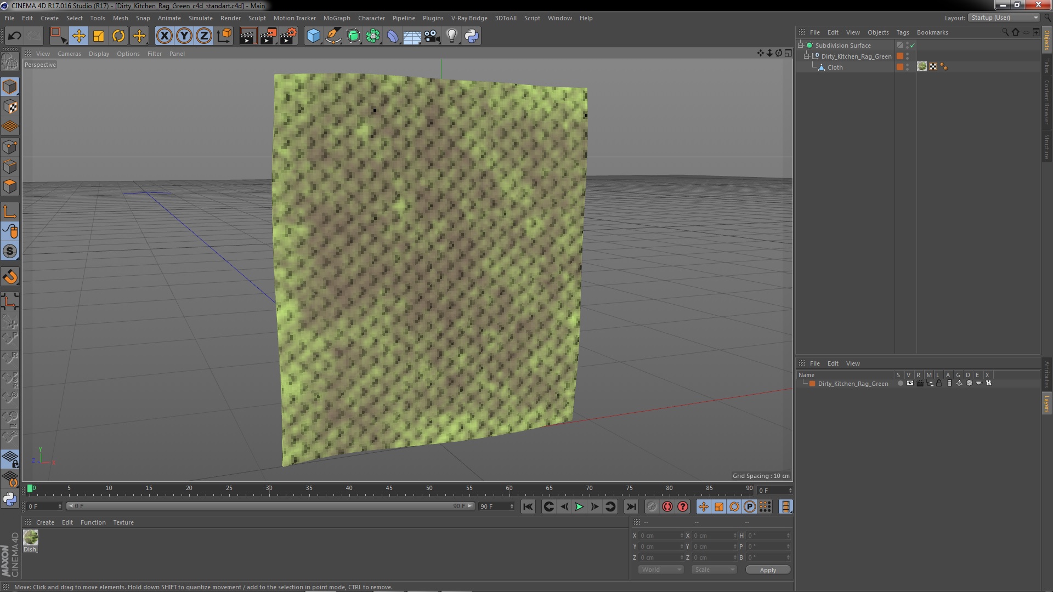1053x592 pixels.
Task: Activate the Rotate tool
Action: [x=118, y=36]
